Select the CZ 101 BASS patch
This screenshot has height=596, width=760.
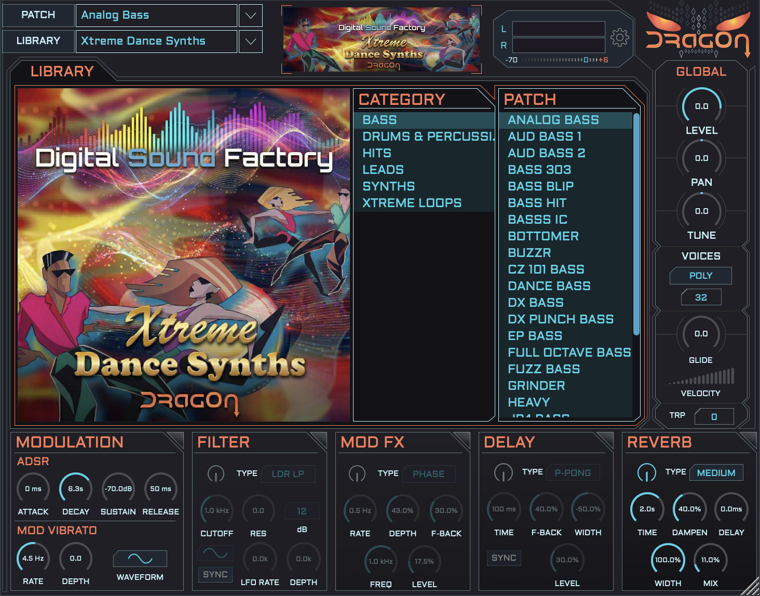565,269
